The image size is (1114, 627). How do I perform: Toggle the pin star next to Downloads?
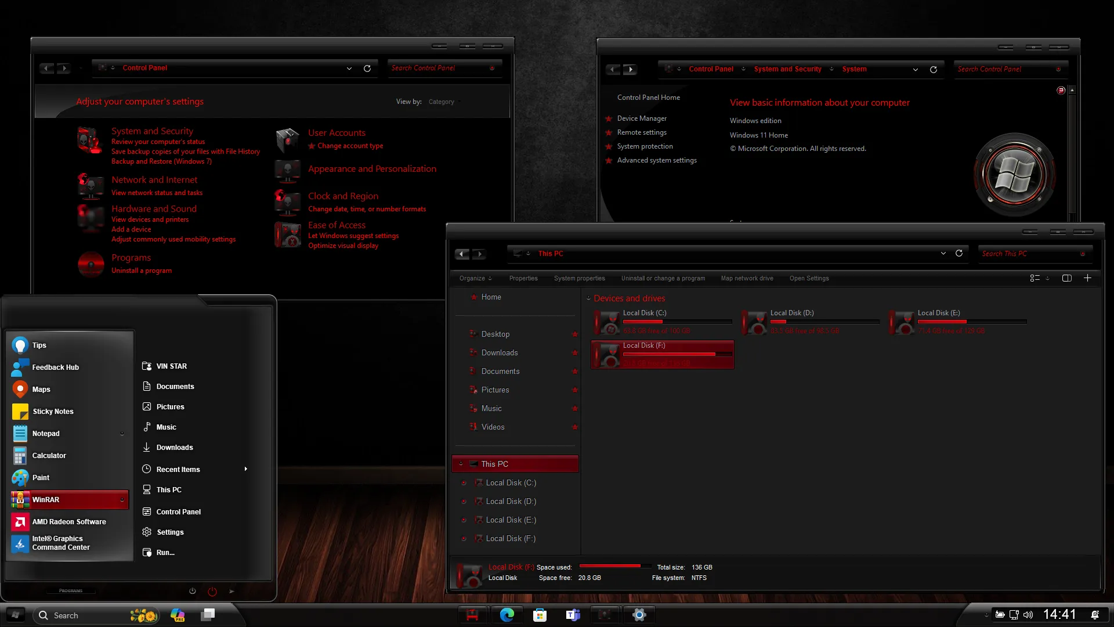(x=575, y=352)
